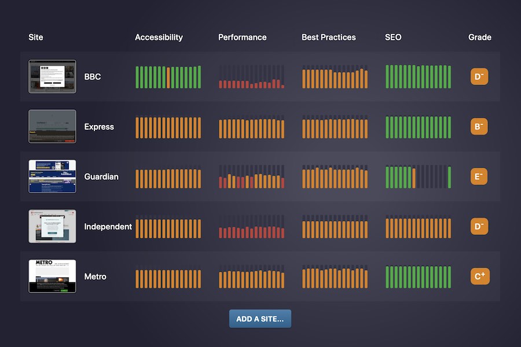View Independent Best Practices bar chart
Viewport: 521px width, 347px height.
(x=335, y=227)
